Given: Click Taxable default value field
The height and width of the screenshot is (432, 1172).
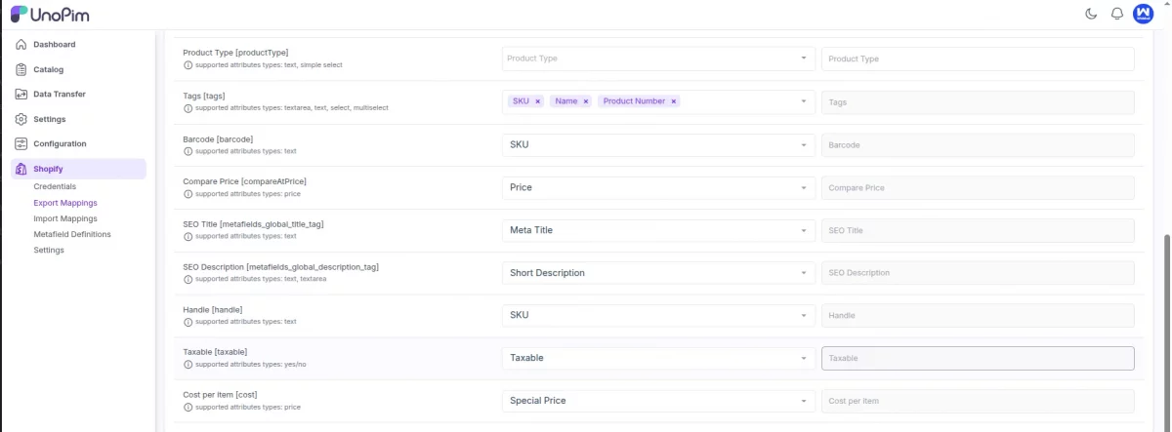Looking at the screenshot, I should click(x=978, y=358).
